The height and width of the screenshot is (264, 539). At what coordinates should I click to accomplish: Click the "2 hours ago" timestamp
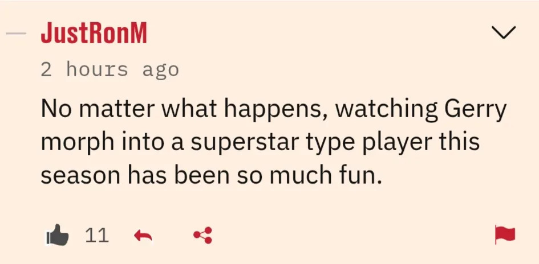110,70
